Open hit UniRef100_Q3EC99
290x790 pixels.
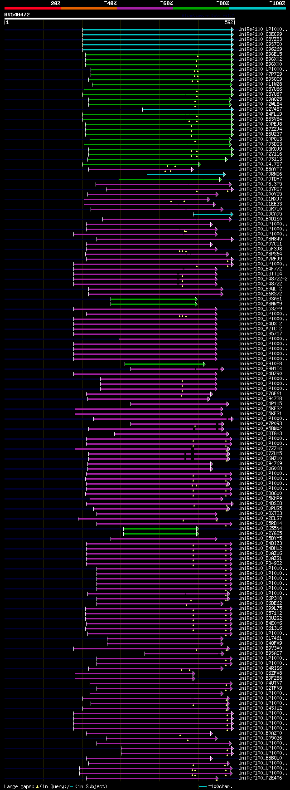(260, 34)
